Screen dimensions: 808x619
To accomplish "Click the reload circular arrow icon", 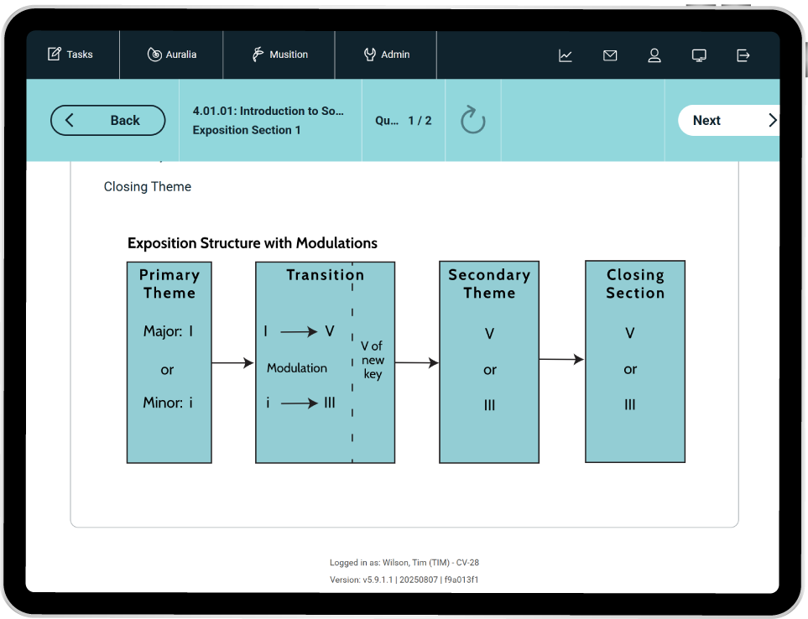I will 473,120.
